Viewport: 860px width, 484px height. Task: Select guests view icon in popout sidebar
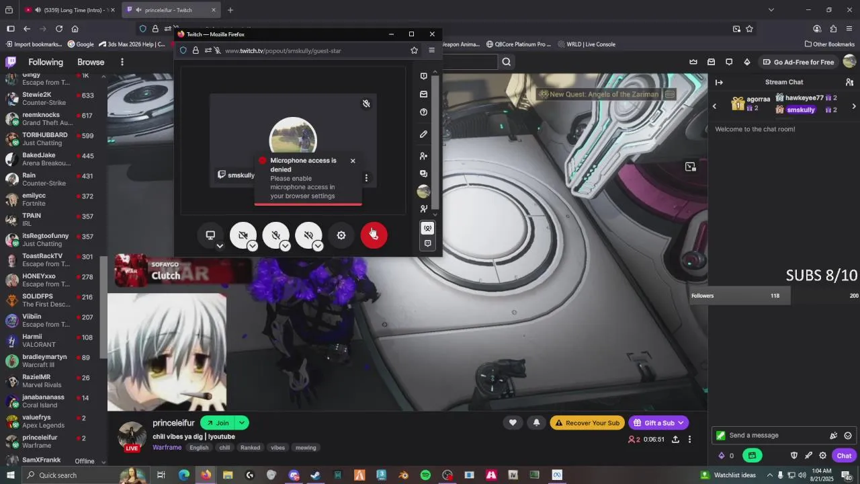click(428, 229)
